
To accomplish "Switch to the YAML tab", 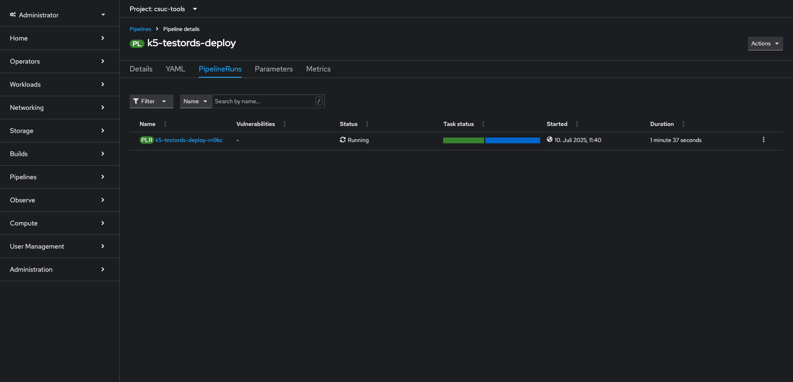I will 175,69.
